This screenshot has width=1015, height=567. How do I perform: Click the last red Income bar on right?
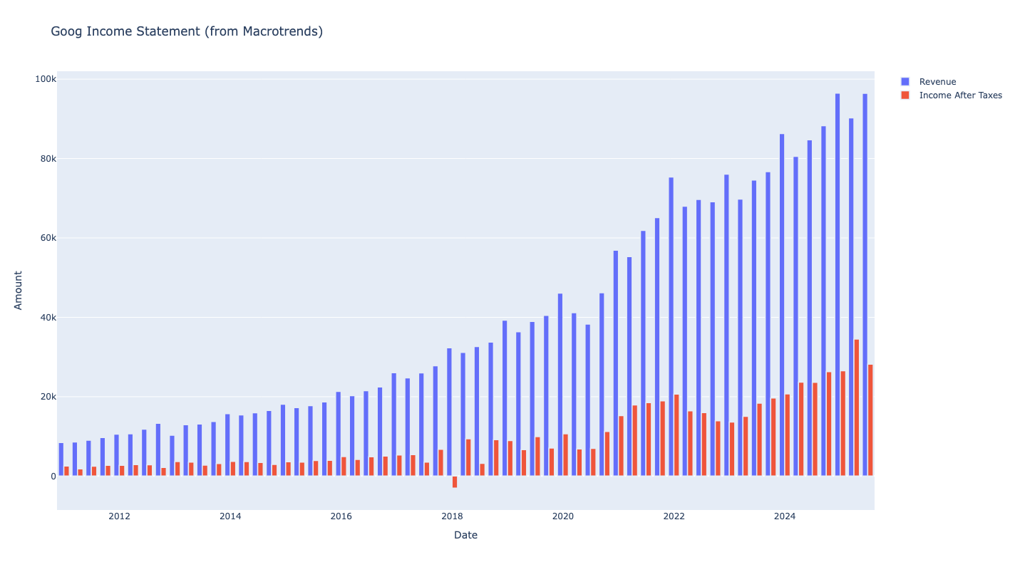(870, 420)
